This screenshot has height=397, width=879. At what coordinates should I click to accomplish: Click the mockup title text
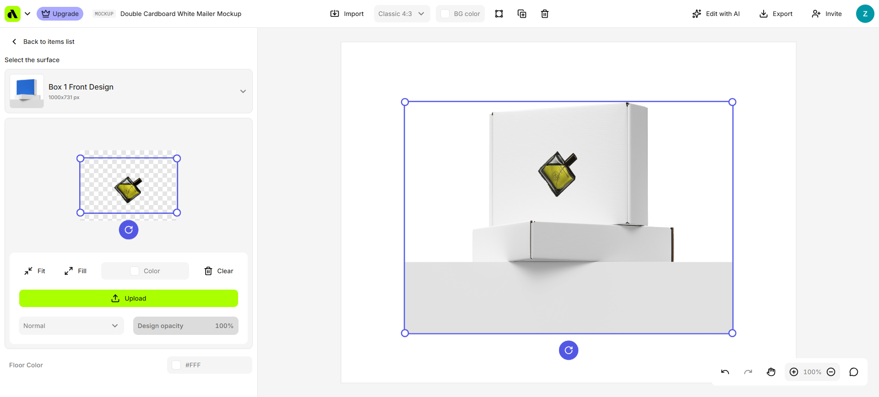(x=181, y=14)
